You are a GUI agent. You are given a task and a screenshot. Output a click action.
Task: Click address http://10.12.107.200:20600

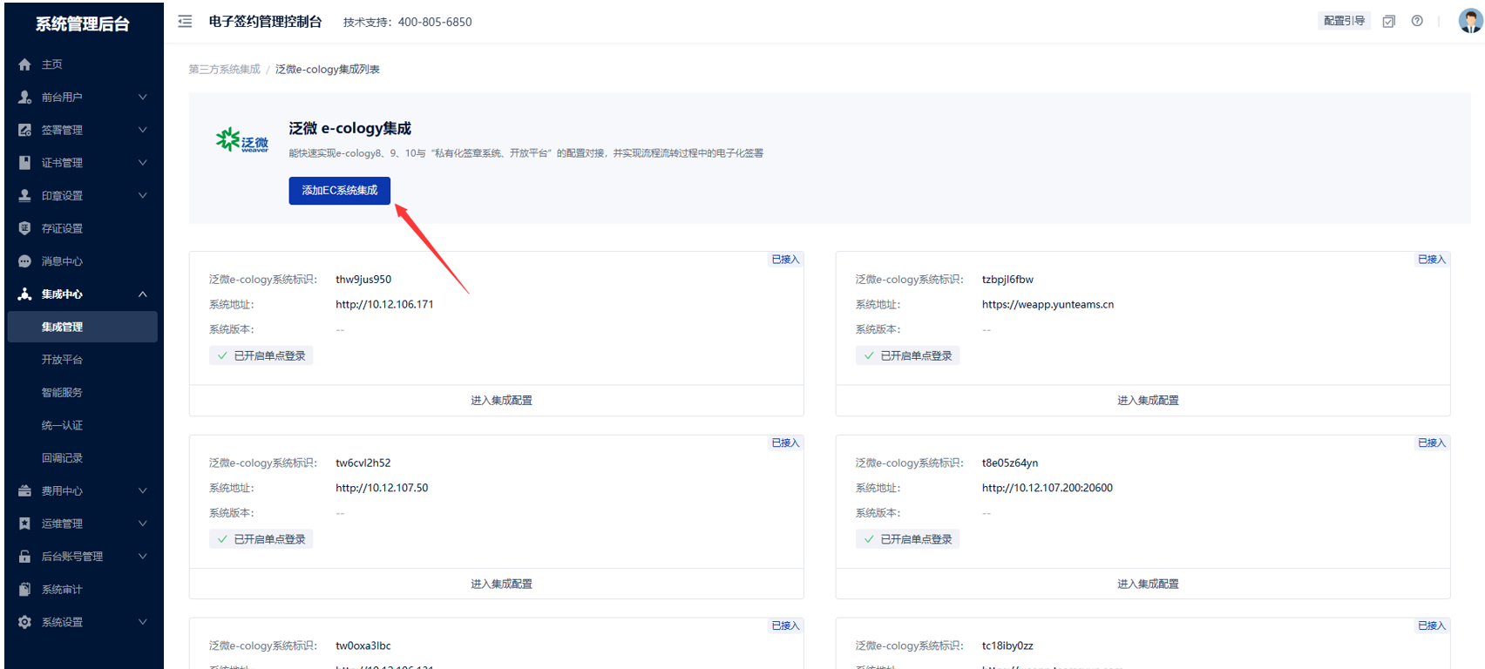[1047, 488]
